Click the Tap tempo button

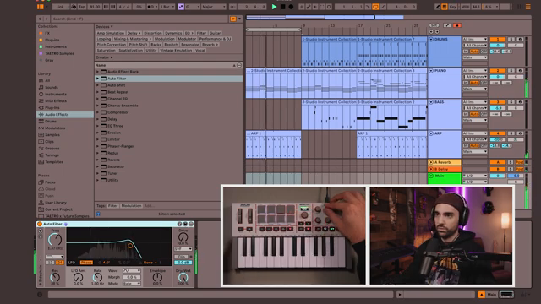pyautogui.click(x=82, y=7)
